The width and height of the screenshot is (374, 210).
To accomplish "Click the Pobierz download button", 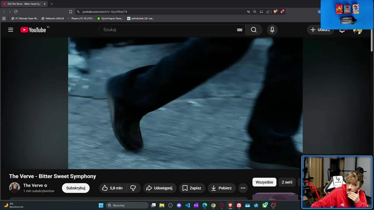I will point(221,188).
